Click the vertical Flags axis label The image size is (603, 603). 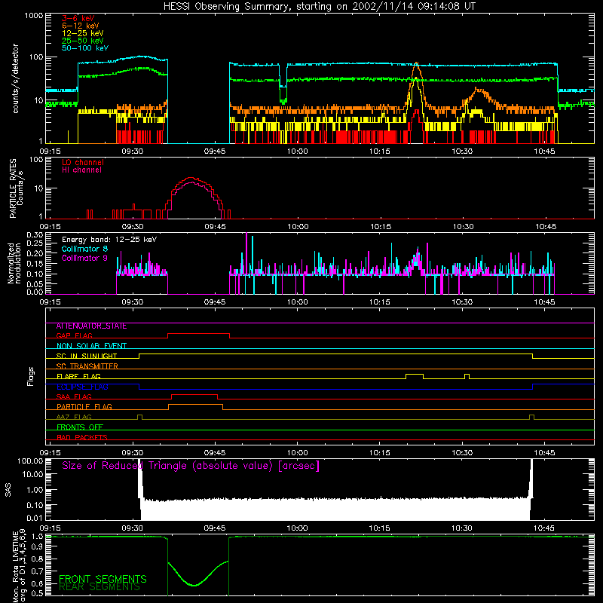tap(31, 376)
